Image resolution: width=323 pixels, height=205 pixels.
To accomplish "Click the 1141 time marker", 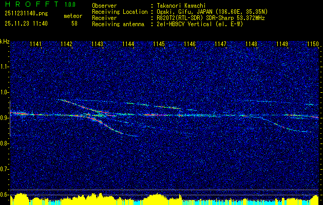I will tap(35, 44).
